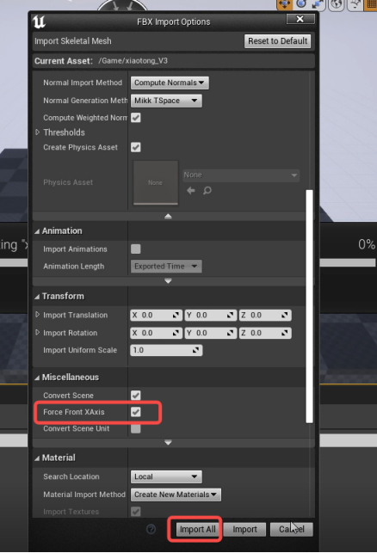The image size is (377, 553).
Task: Enable Import Animations checkbox
Action: (x=136, y=249)
